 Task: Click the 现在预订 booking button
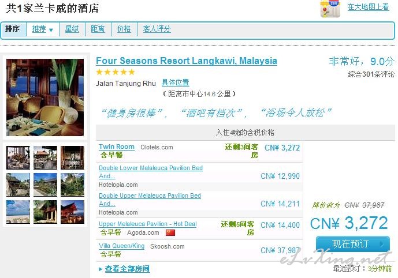coord(353,244)
